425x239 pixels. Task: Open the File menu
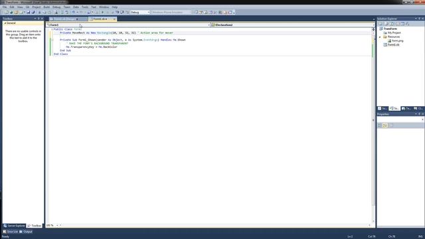point(5,7)
